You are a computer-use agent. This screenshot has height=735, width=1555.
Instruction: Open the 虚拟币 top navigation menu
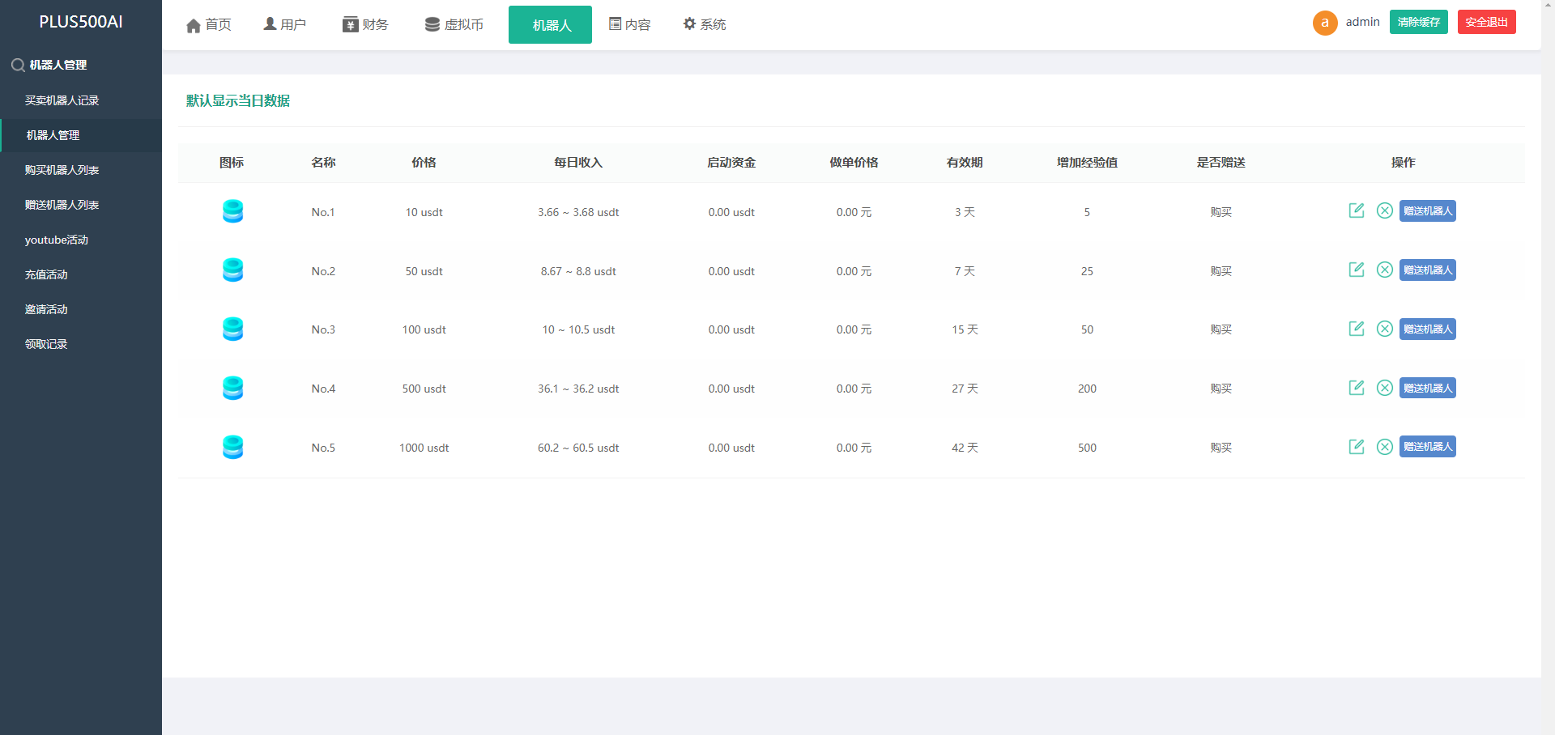[x=454, y=25]
